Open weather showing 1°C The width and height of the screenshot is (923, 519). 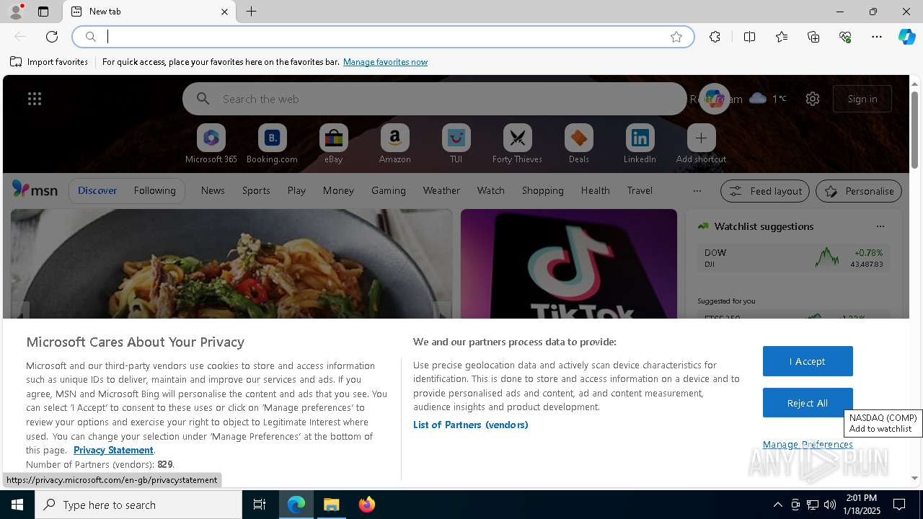tap(768, 99)
